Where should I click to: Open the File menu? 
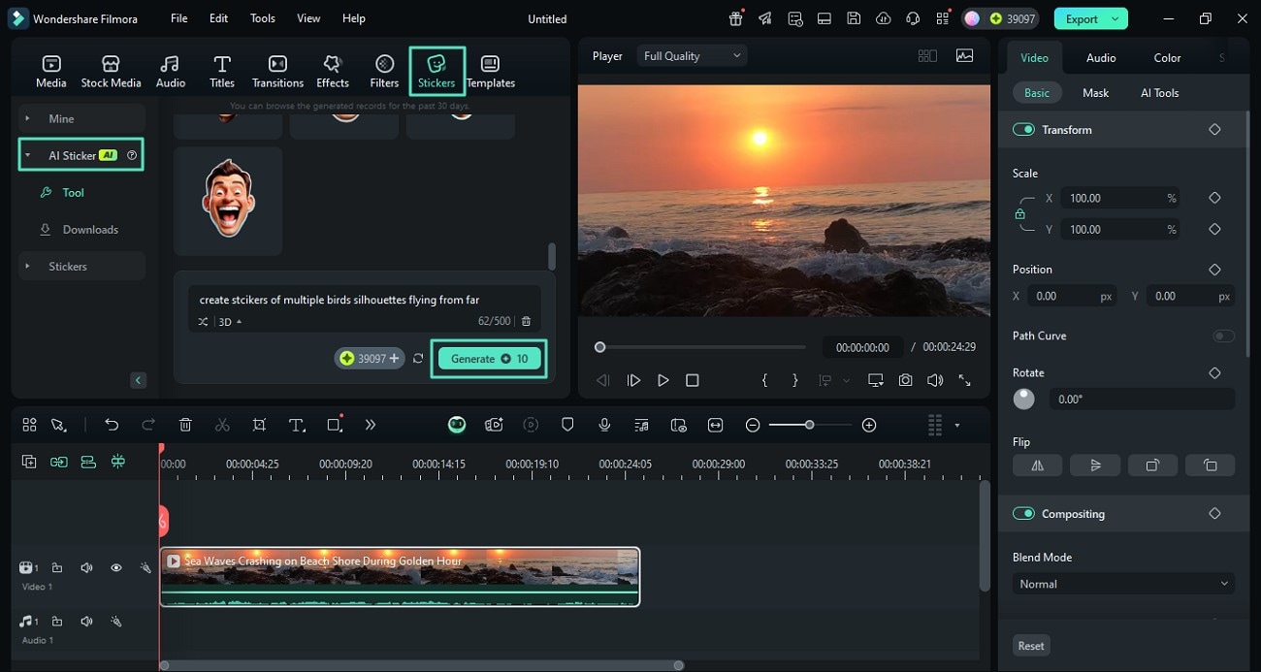click(x=179, y=18)
